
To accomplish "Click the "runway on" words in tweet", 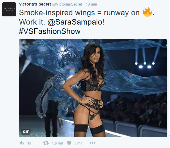I will click(122, 13).
